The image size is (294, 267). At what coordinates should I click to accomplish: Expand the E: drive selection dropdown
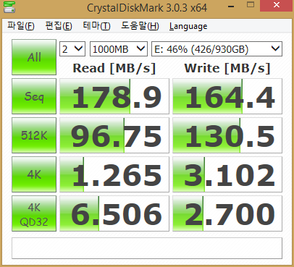click(x=217, y=49)
